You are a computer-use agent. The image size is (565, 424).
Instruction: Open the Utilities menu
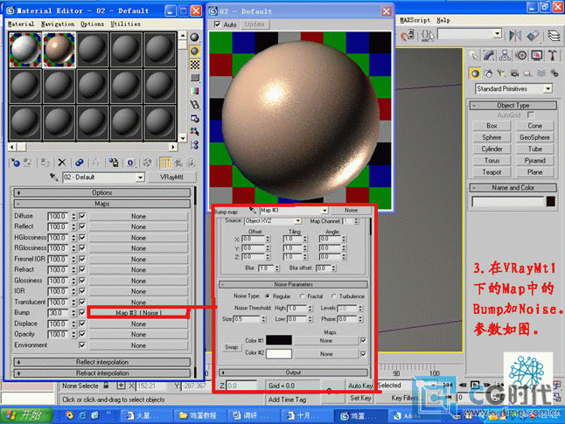(x=125, y=24)
